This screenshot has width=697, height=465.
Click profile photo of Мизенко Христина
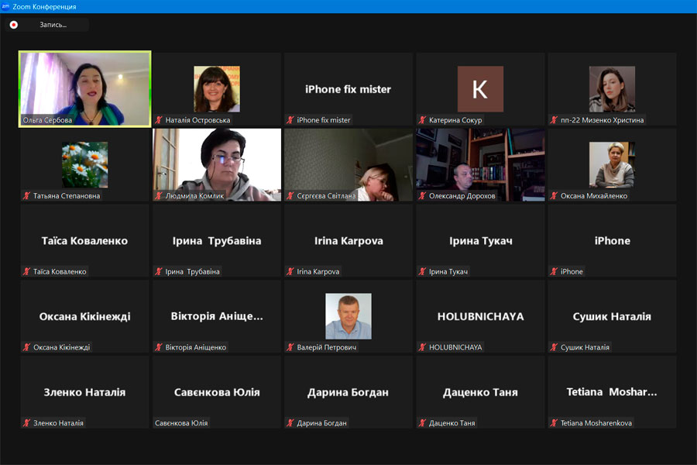click(612, 88)
